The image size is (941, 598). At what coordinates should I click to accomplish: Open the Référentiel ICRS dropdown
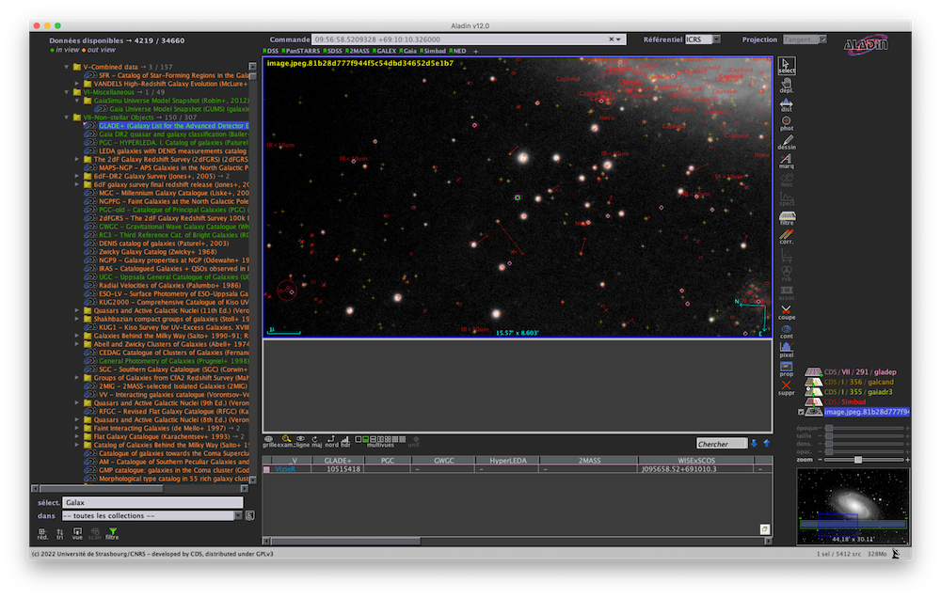[x=703, y=39]
